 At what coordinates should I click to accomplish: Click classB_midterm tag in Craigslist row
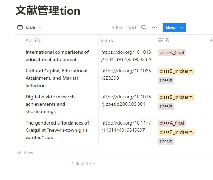[x=176, y=132]
